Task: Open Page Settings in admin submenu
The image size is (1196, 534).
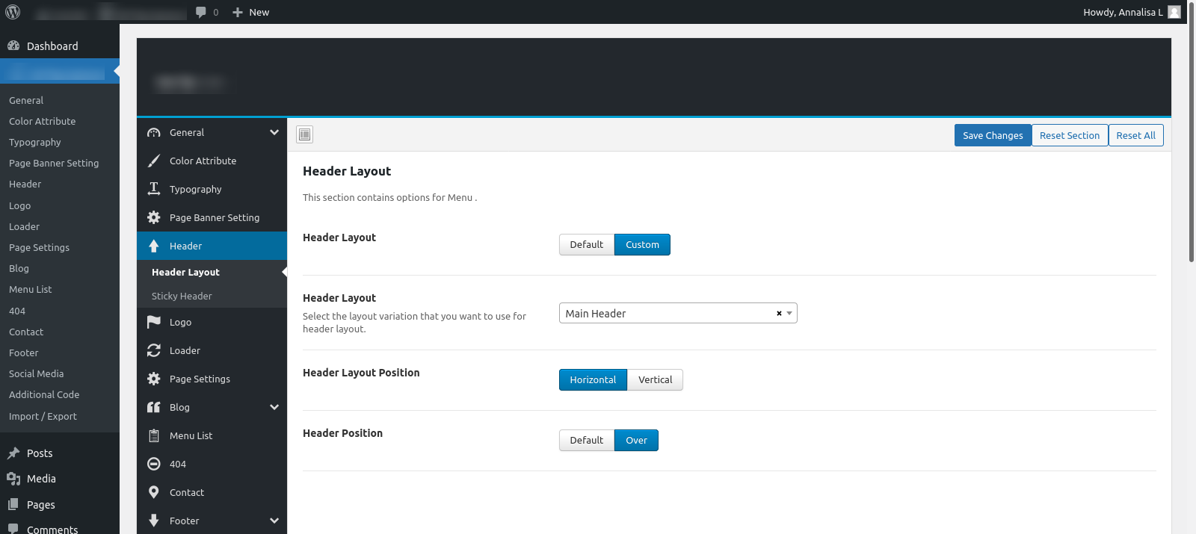Action: 39,247
